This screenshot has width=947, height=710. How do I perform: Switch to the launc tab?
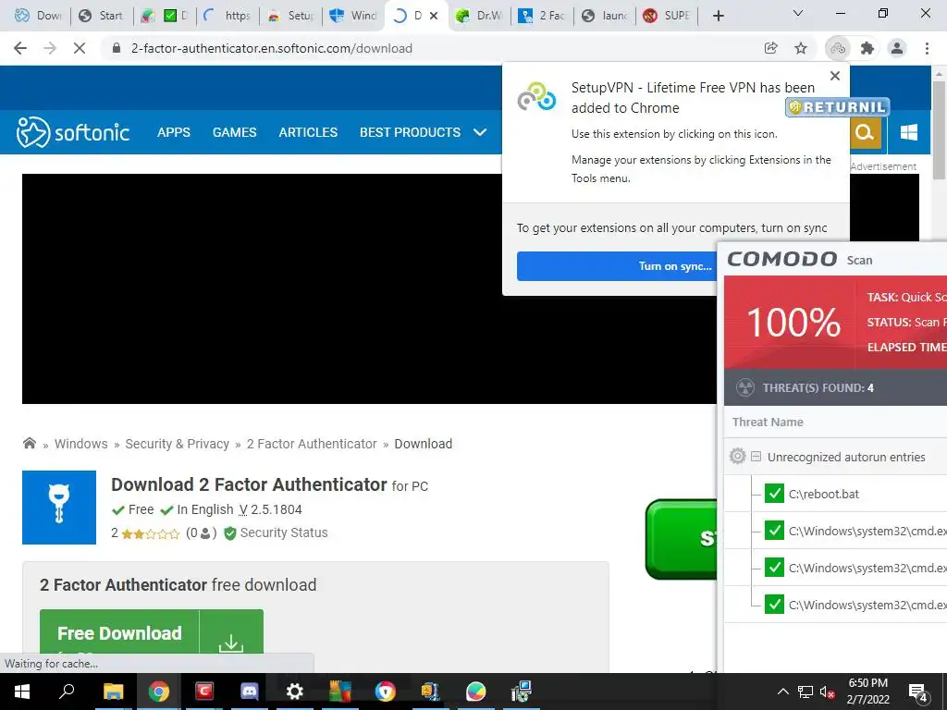pos(605,16)
